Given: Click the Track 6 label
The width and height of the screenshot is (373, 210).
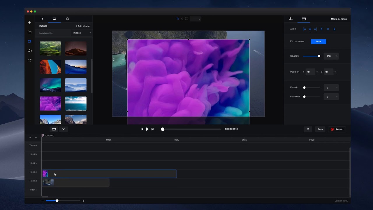Looking at the screenshot, I should coord(33,145).
